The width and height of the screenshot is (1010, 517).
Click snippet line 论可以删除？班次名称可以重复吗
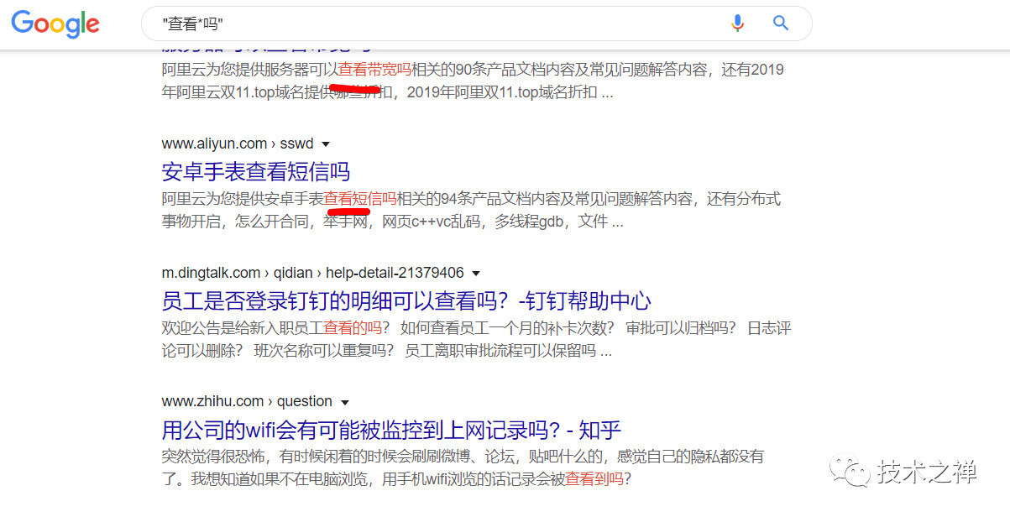(386, 351)
